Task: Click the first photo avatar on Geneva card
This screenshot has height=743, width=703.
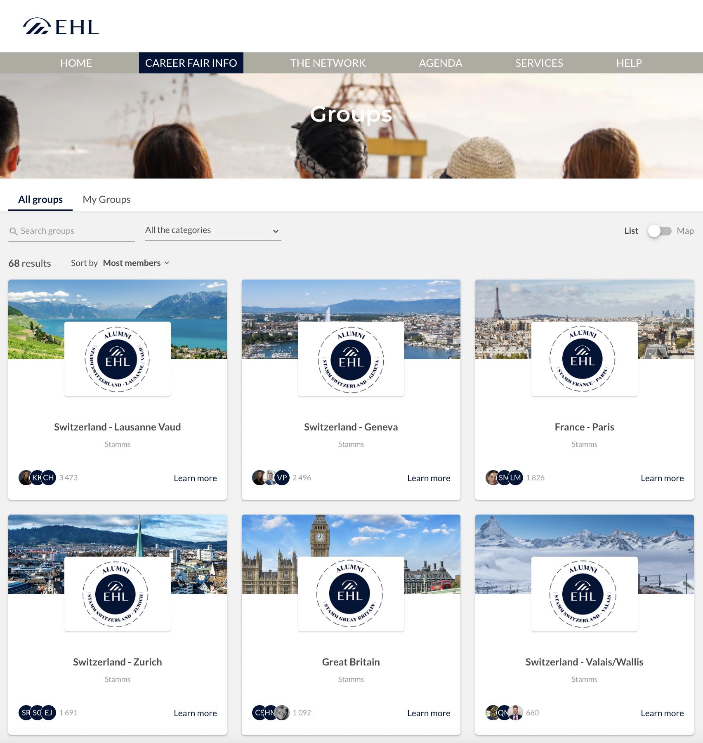Action: (259, 477)
